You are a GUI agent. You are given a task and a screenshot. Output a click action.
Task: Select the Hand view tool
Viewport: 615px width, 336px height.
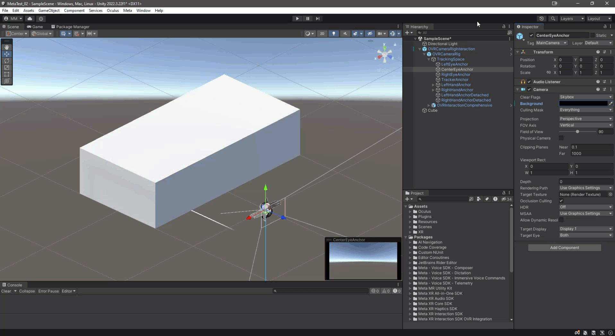point(7,47)
